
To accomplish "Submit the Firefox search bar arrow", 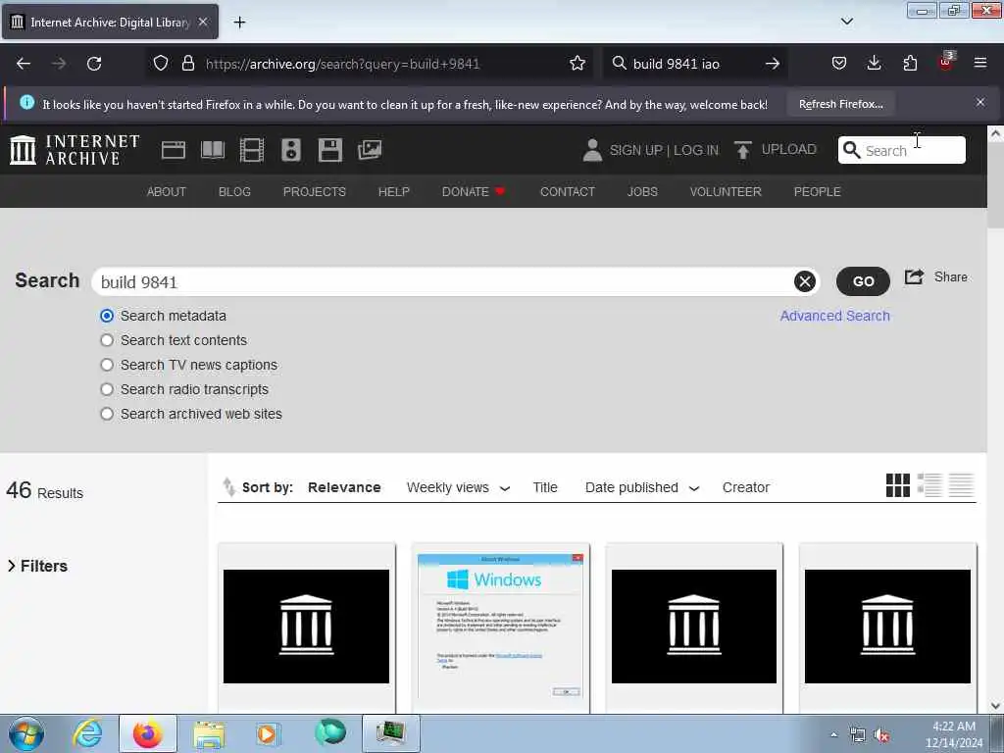I will (773, 64).
